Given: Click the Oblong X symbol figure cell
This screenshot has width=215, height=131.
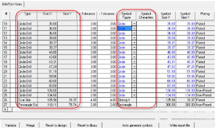Looking at the screenshot, I should (x=127, y=100).
